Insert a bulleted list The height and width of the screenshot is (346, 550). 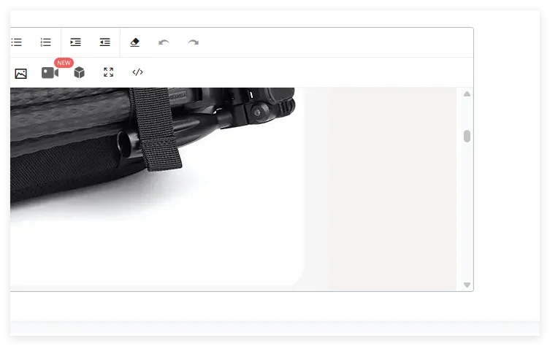click(16, 42)
